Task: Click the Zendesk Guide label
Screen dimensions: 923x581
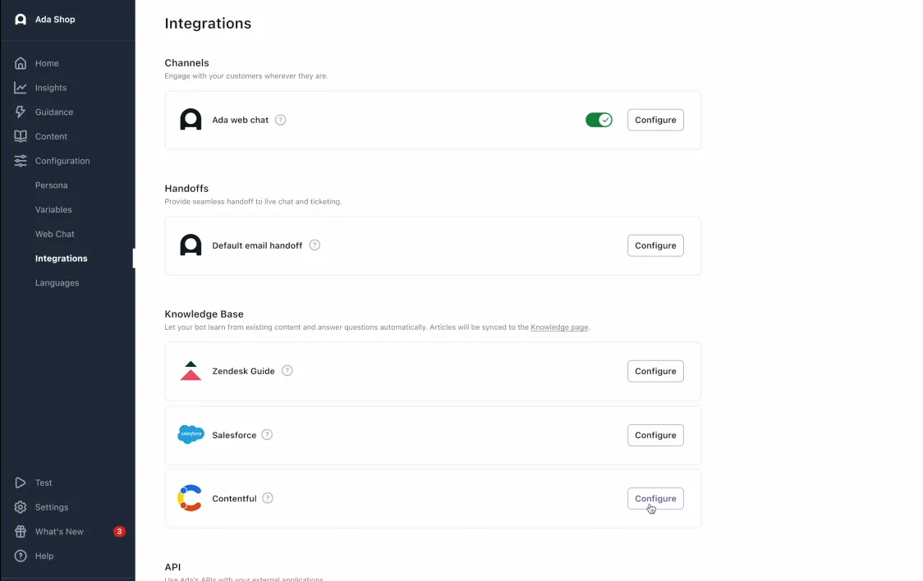Action: click(243, 371)
